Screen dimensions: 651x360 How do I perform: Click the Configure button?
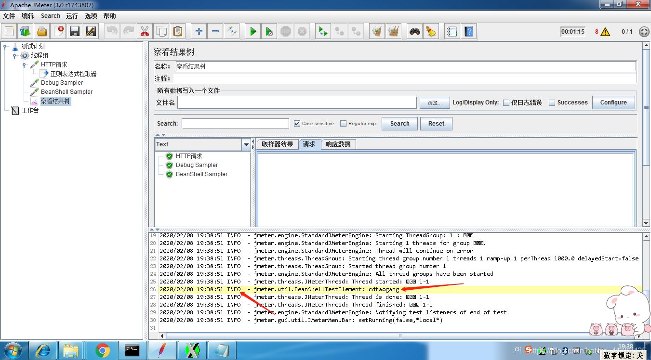(613, 103)
